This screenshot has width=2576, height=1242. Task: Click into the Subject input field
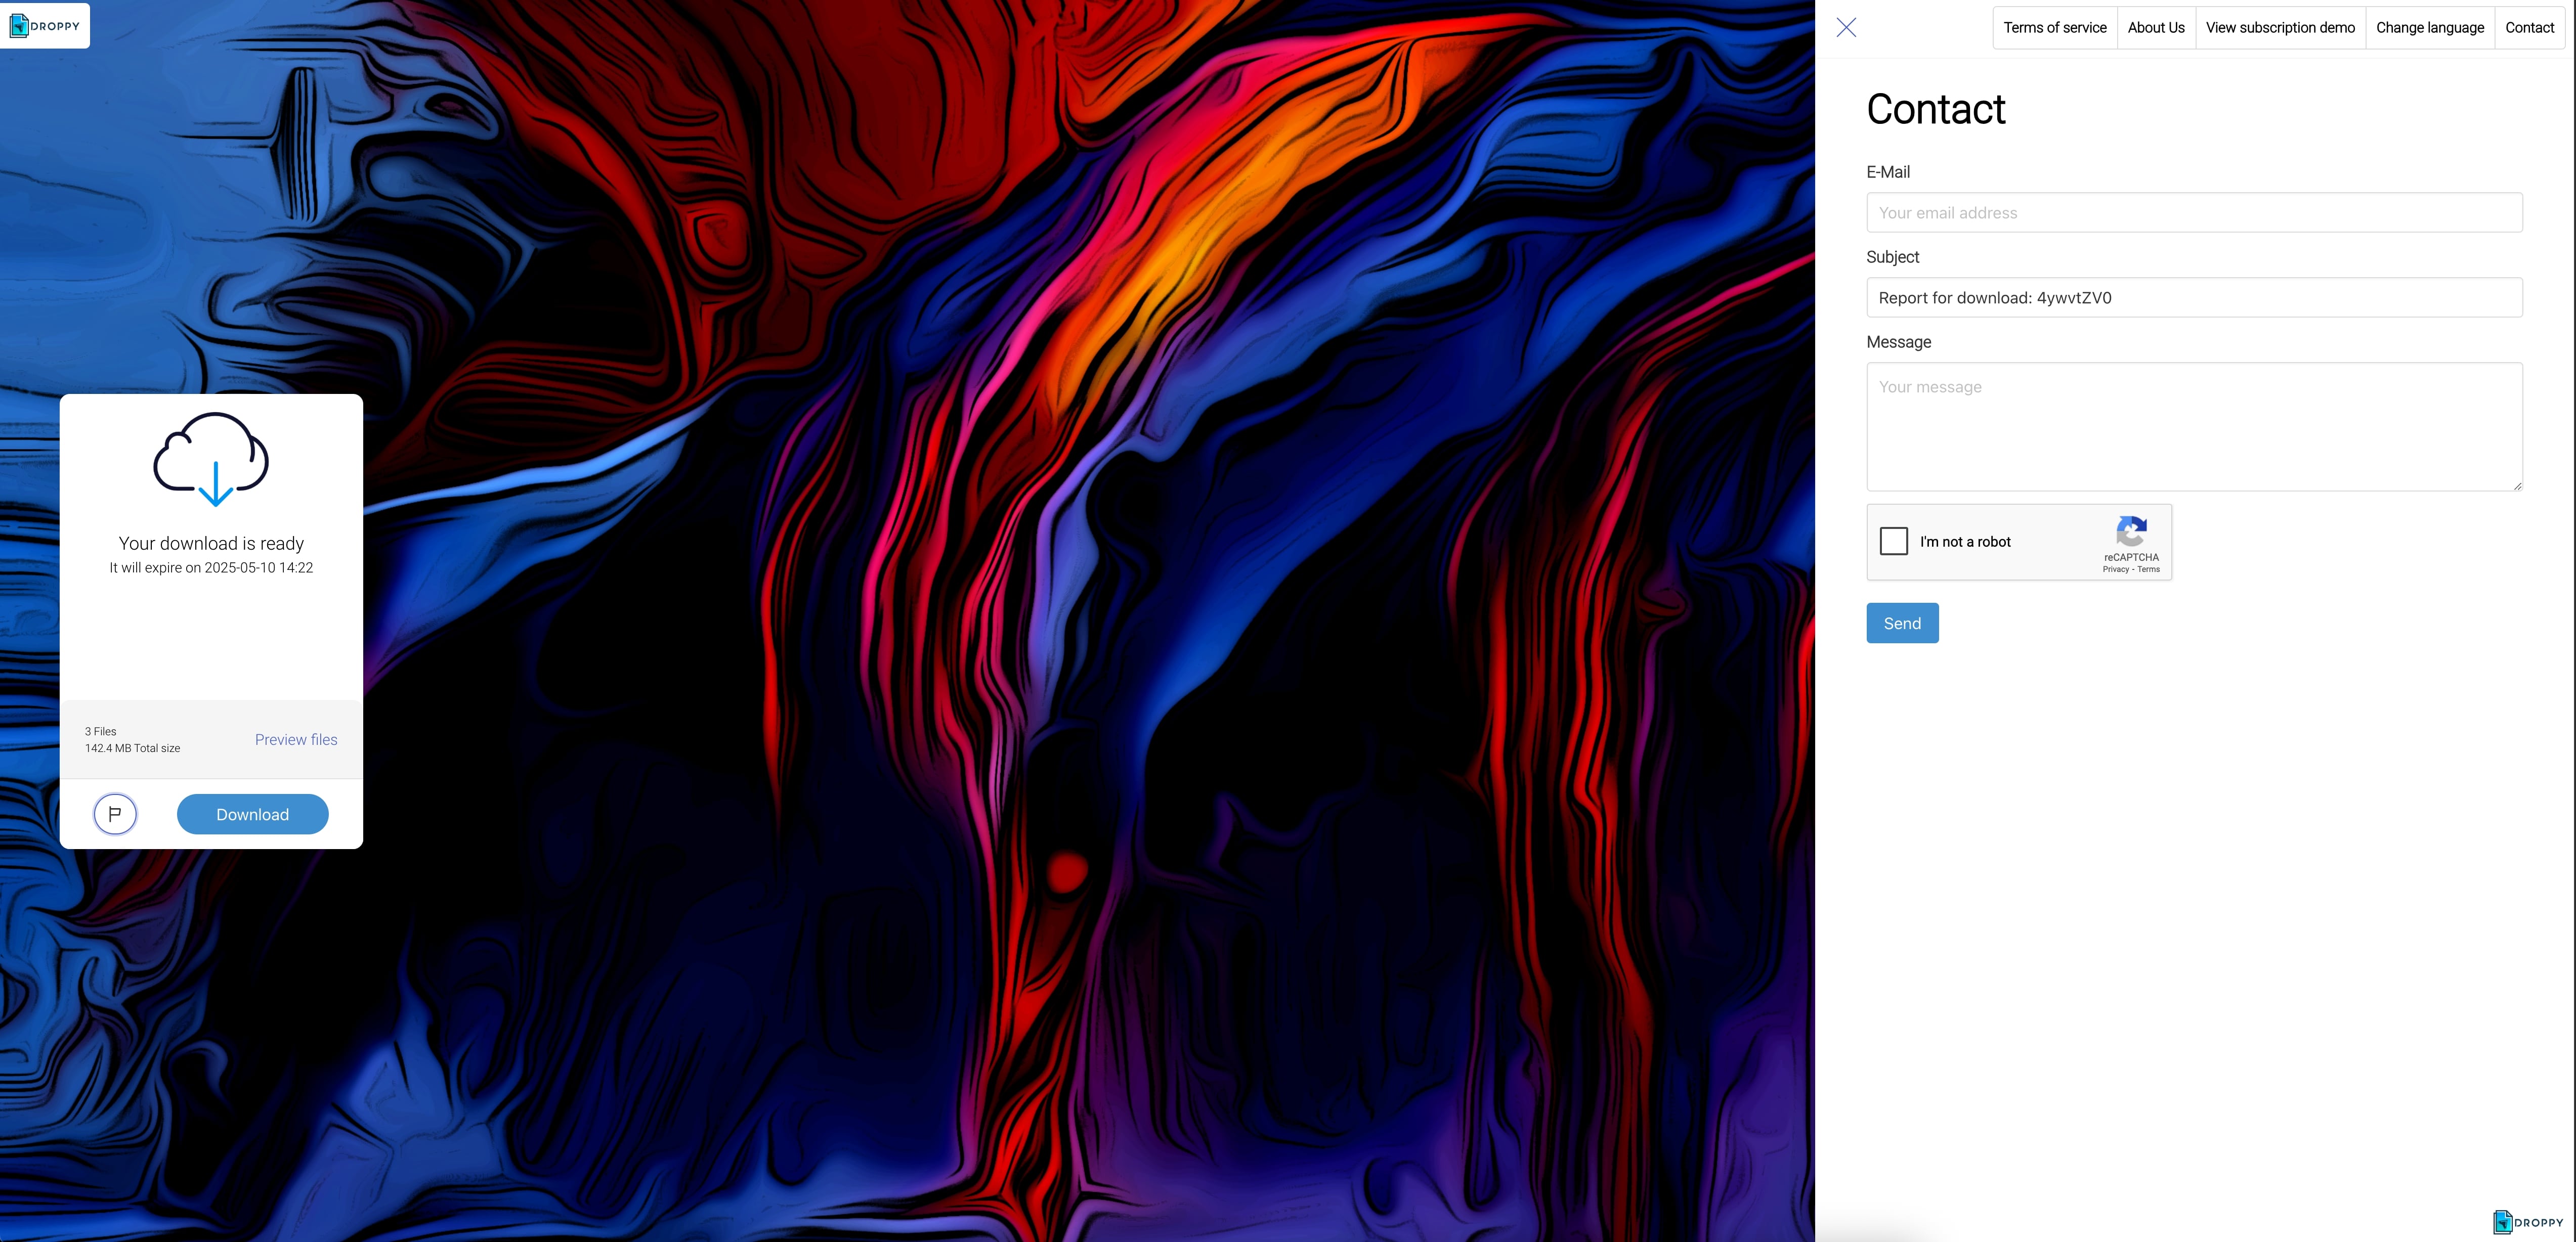2194,298
